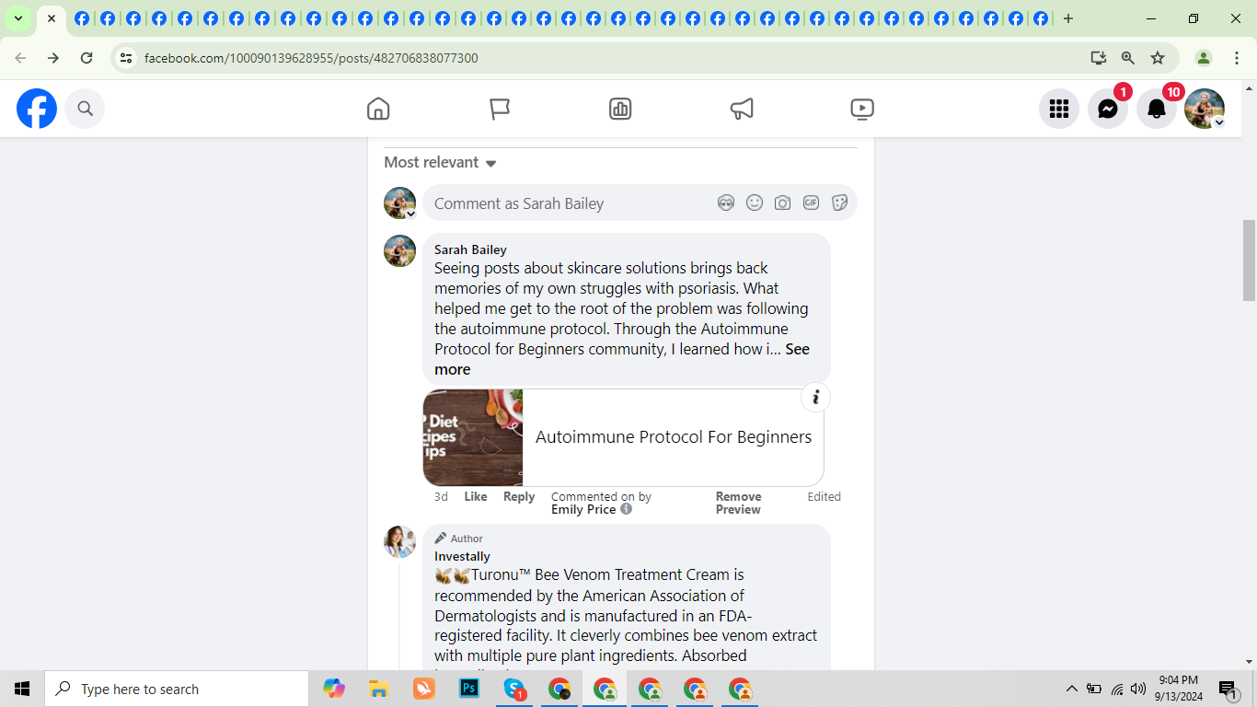The width and height of the screenshot is (1257, 707).
Task: Open the Video play icon in navigation
Action: click(x=862, y=109)
